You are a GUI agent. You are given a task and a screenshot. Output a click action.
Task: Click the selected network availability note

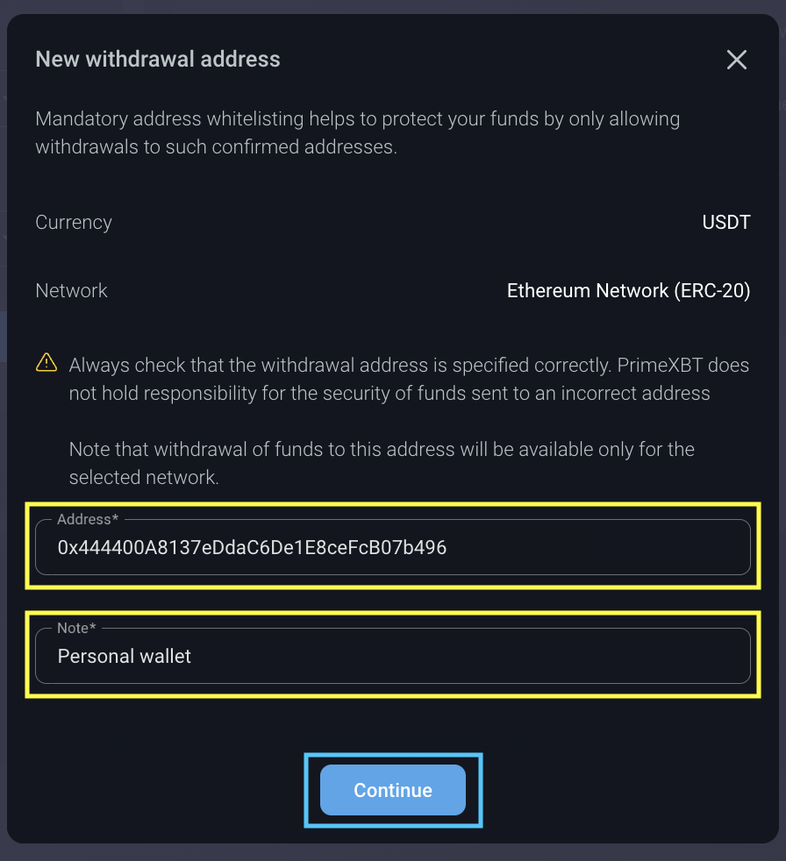click(382, 463)
